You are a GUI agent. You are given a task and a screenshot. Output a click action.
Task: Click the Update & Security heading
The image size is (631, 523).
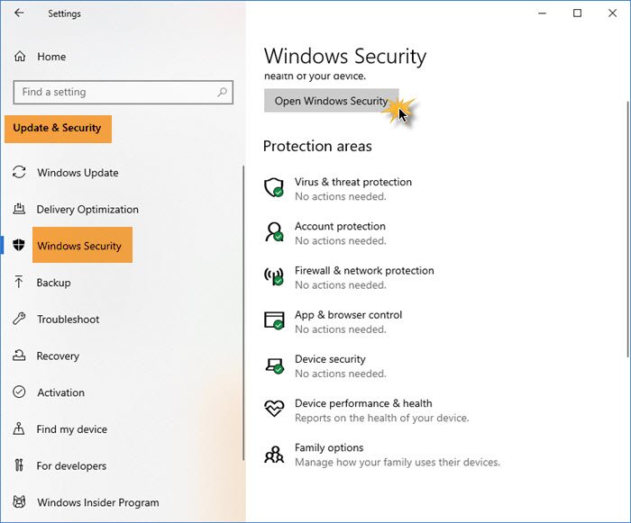[58, 129]
